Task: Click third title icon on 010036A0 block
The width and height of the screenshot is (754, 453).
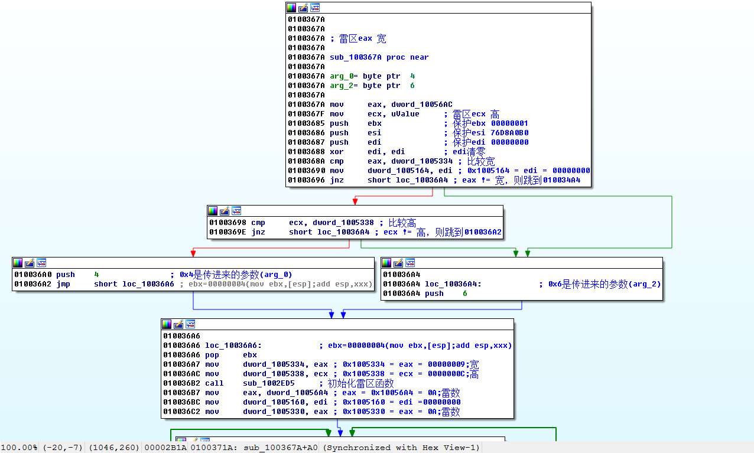Action: click(x=41, y=263)
